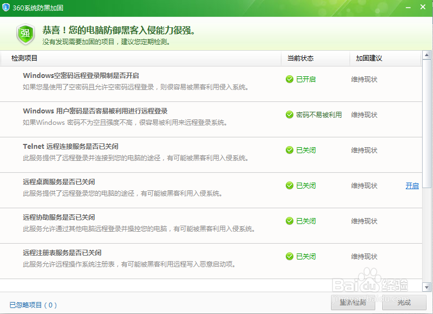Viewport: 433px width, 314px height.
Task: Click green check icon beside 密码不易被利用
Action: pos(290,114)
